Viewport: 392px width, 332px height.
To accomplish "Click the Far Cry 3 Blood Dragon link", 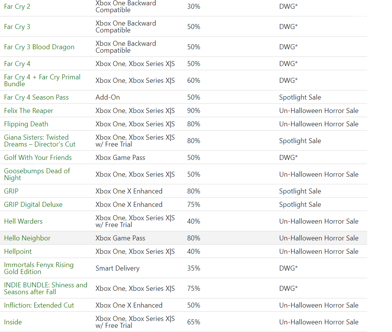I will click(39, 47).
